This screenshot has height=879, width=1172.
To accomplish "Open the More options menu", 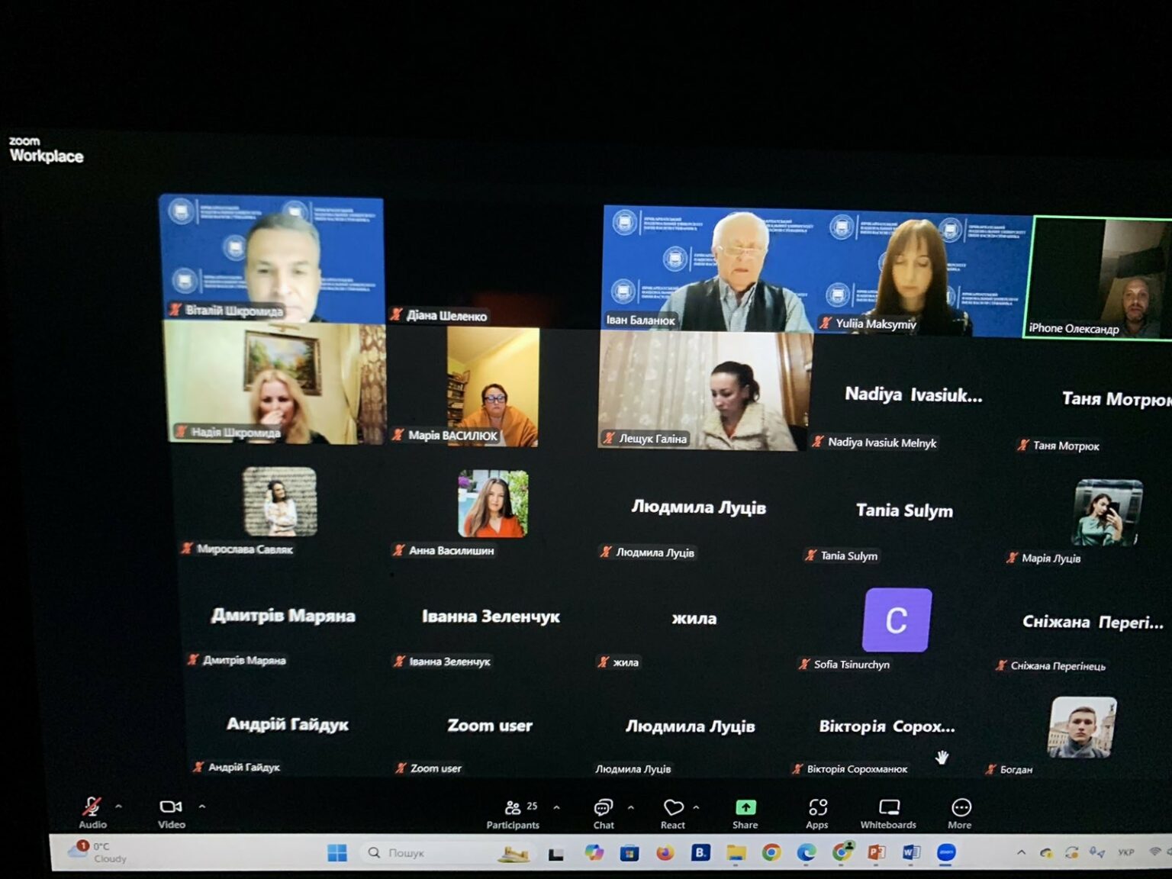I will [960, 814].
